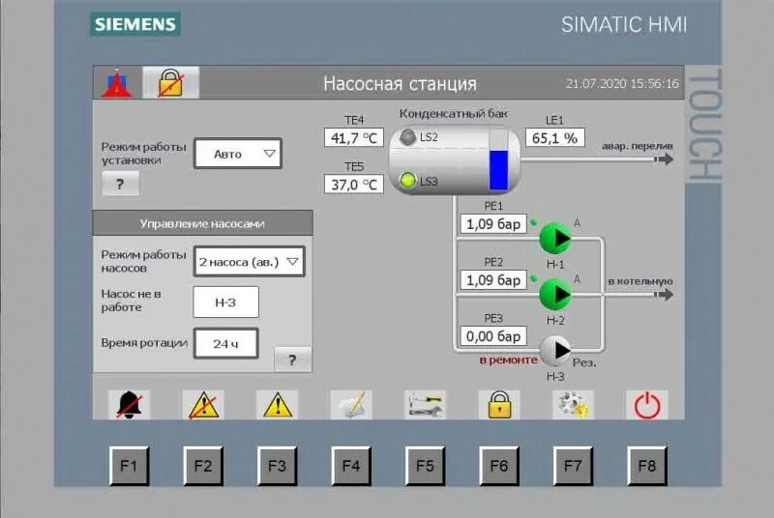The image size is (774, 518).
Task: Click the SIEMENS logo
Action: click(x=134, y=24)
